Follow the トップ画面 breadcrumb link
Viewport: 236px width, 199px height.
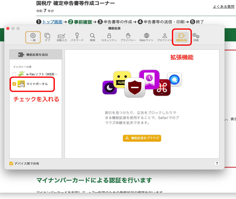point(52,22)
